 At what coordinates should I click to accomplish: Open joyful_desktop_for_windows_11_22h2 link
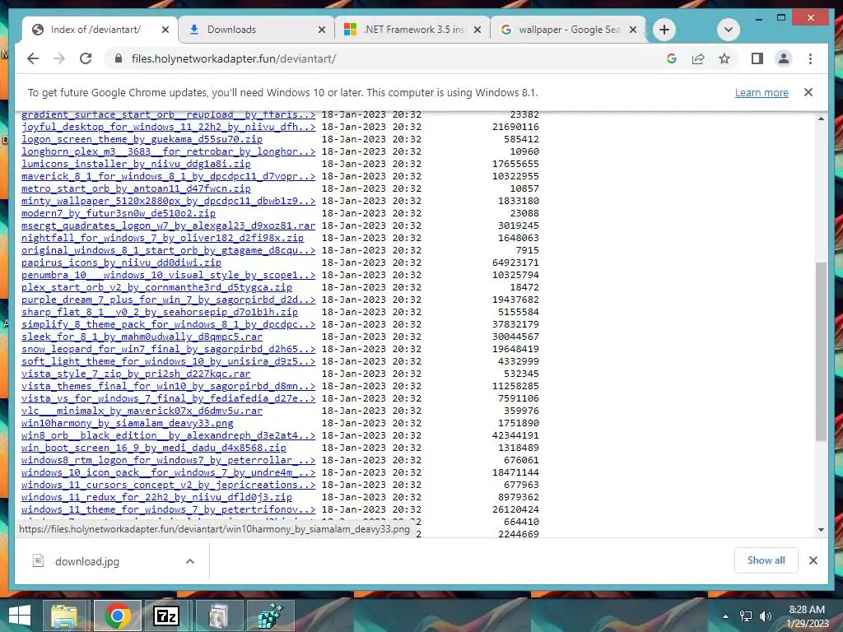coord(168,127)
